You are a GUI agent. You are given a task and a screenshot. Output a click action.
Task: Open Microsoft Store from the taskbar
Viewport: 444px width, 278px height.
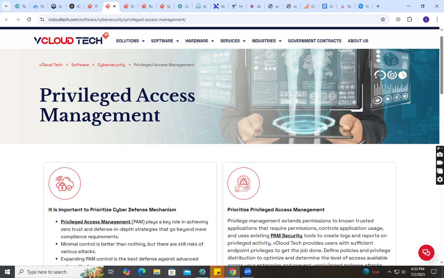172,272
